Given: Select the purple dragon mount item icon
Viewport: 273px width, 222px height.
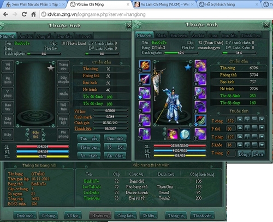Looking at the screenshot, I should click(x=173, y=134).
